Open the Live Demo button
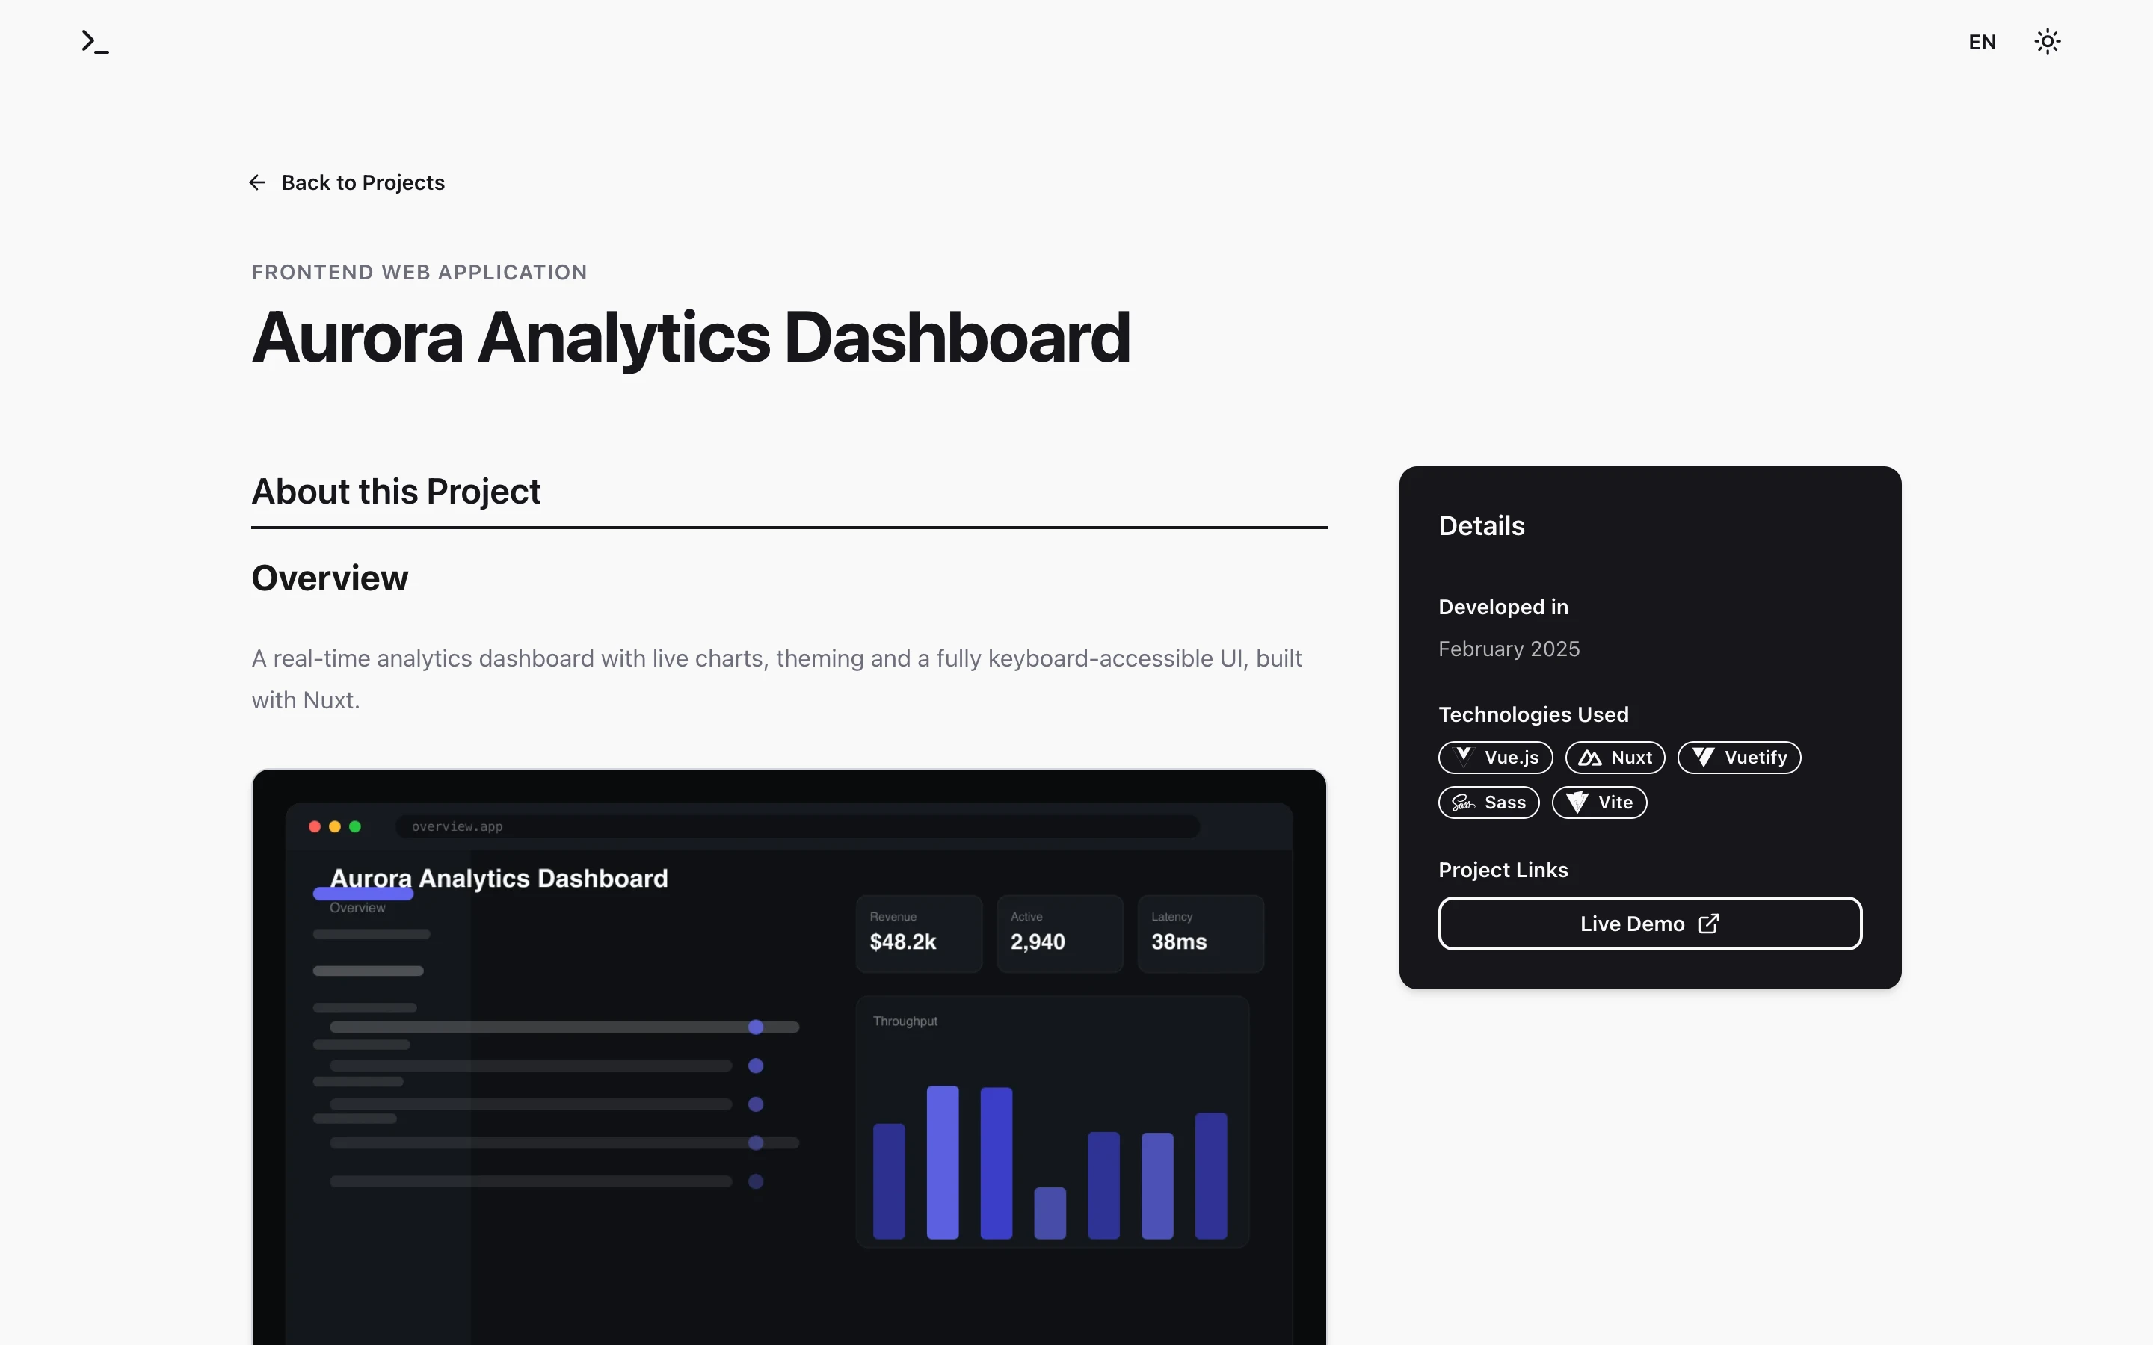Viewport: 2153px width, 1345px height. [1649, 924]
